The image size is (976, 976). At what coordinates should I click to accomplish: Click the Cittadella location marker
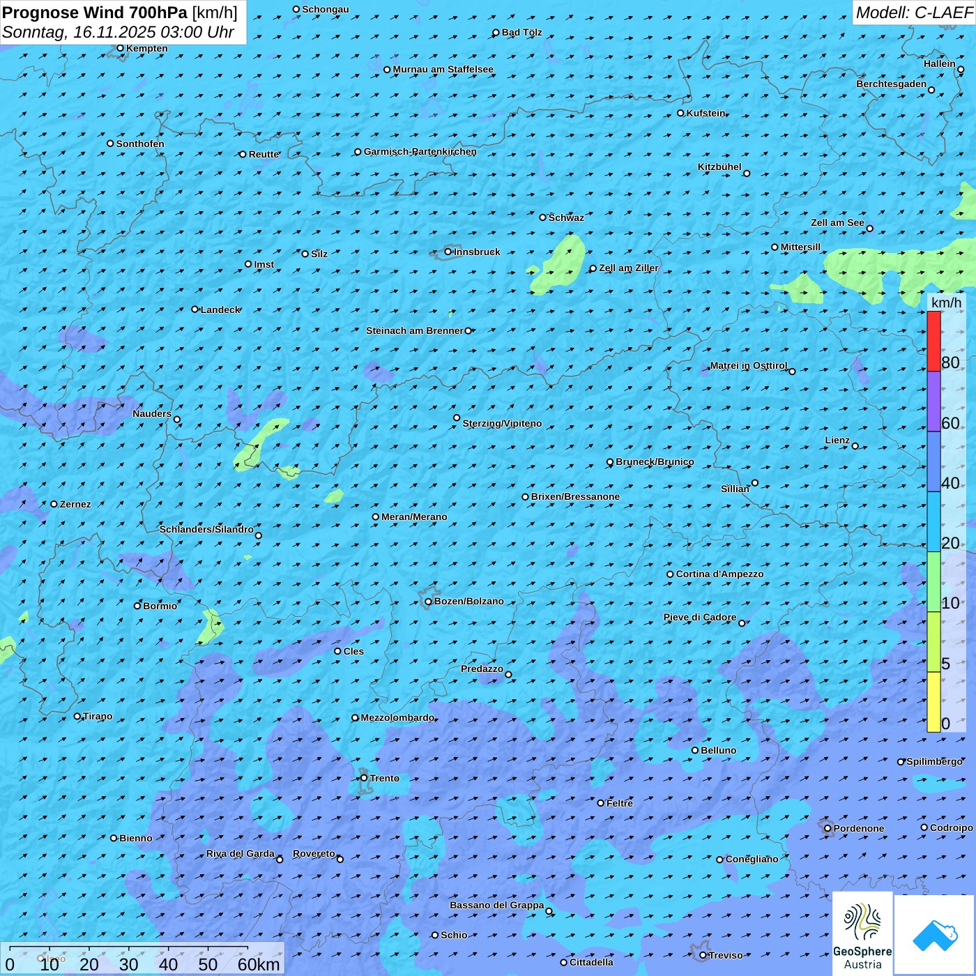[564, 962]
